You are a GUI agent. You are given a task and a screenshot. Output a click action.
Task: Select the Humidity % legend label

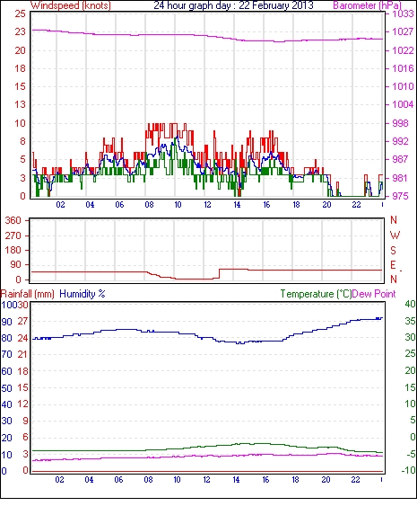coord(83,294)
